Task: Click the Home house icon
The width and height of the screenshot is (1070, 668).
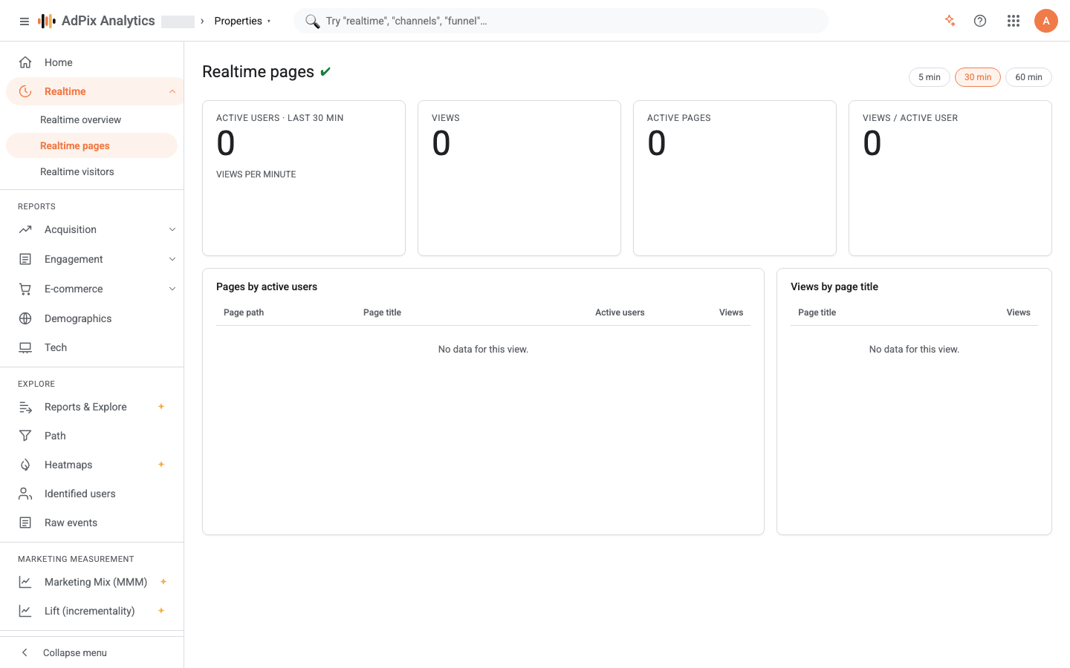Action: pyautogui.click(x=25, y=62)
